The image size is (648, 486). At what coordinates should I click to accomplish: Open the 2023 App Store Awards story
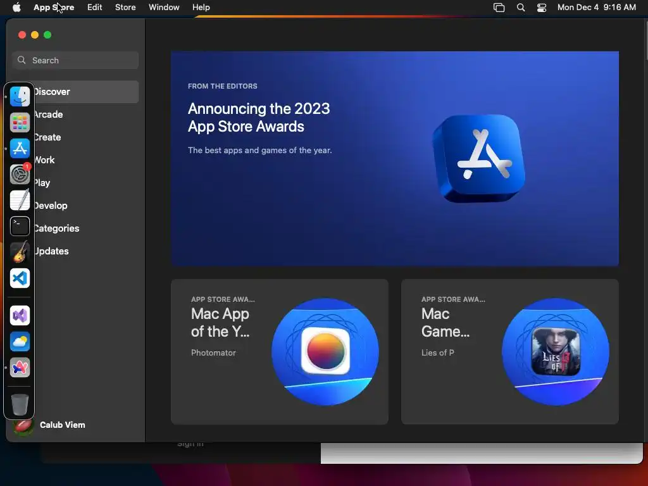pyautogui.click(x=395, y=159)
